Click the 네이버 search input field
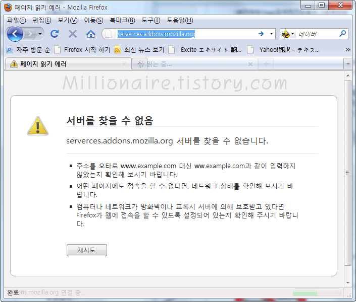Viewport: 356px width, 302px height. pyautogui.click(x=317, y=34)
